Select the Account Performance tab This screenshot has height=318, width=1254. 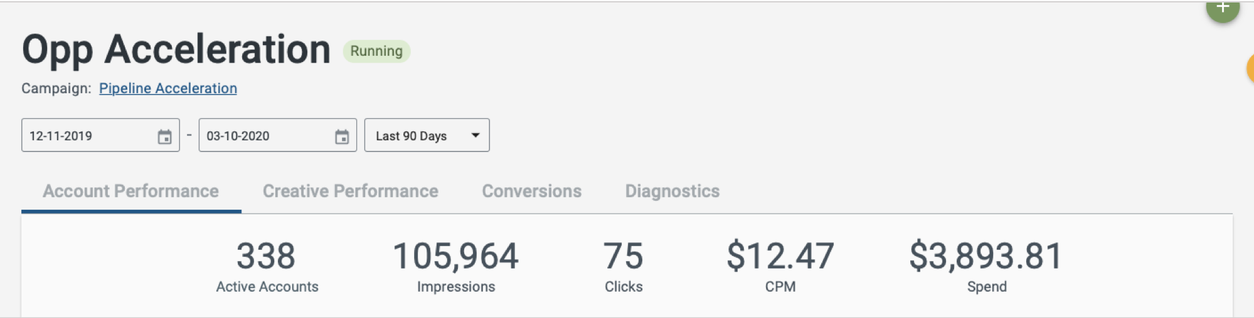[130, 191]
